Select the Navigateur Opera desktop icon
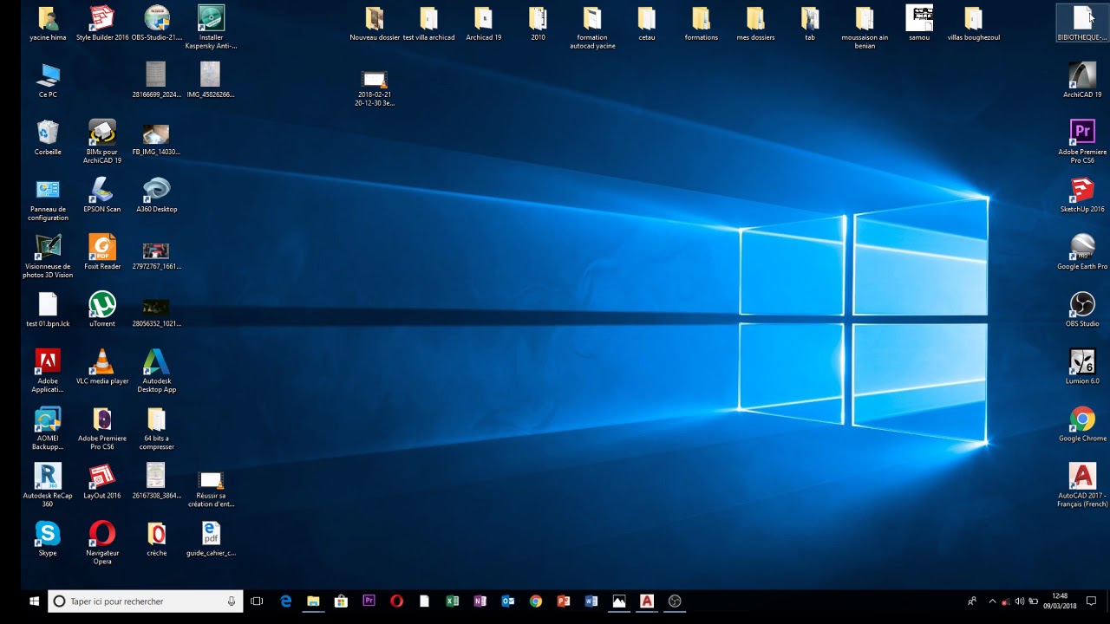The height and width of the screenshot is (624, 1110). 102,542
